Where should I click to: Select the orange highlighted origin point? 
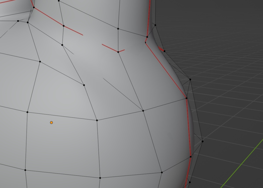[x=52, y=123]
